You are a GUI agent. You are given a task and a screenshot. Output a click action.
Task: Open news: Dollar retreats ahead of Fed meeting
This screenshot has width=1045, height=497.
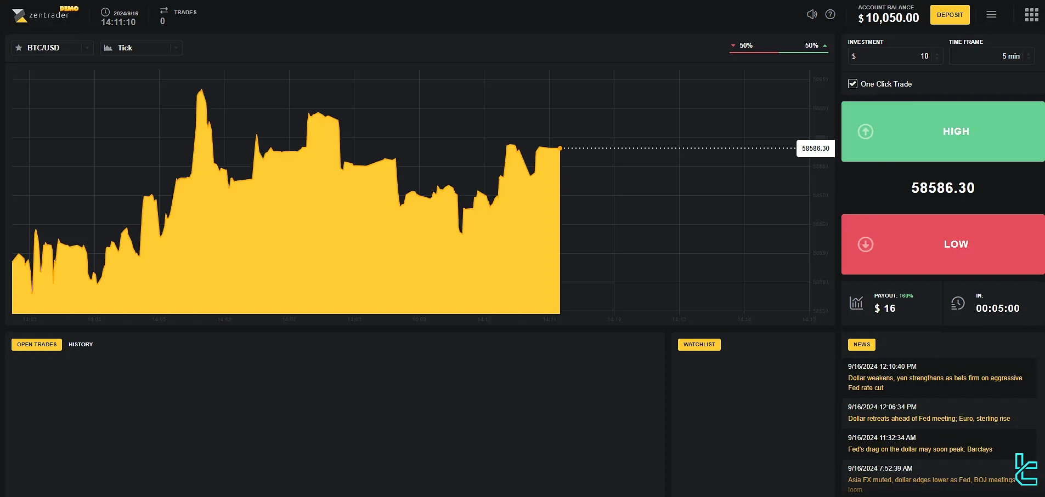click(929, 419)
